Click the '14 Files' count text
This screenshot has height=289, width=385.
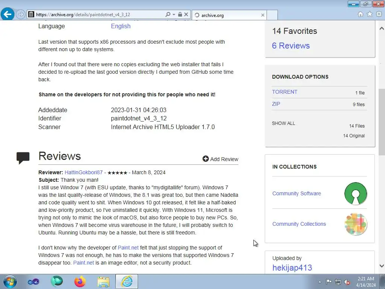tap(357, 126)
